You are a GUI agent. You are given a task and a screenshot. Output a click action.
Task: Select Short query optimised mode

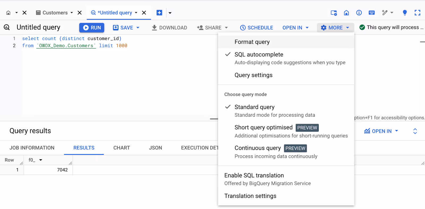286,131
